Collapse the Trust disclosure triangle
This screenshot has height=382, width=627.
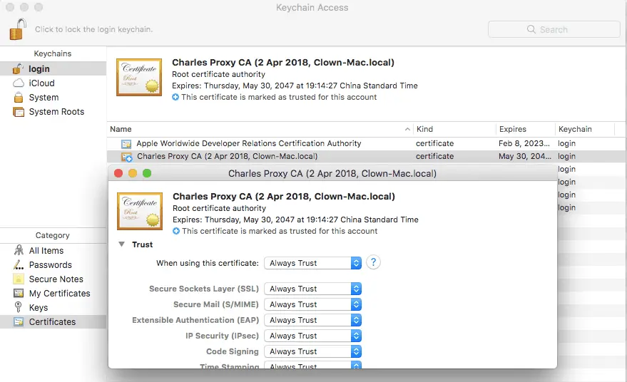(x=121, y=244)
